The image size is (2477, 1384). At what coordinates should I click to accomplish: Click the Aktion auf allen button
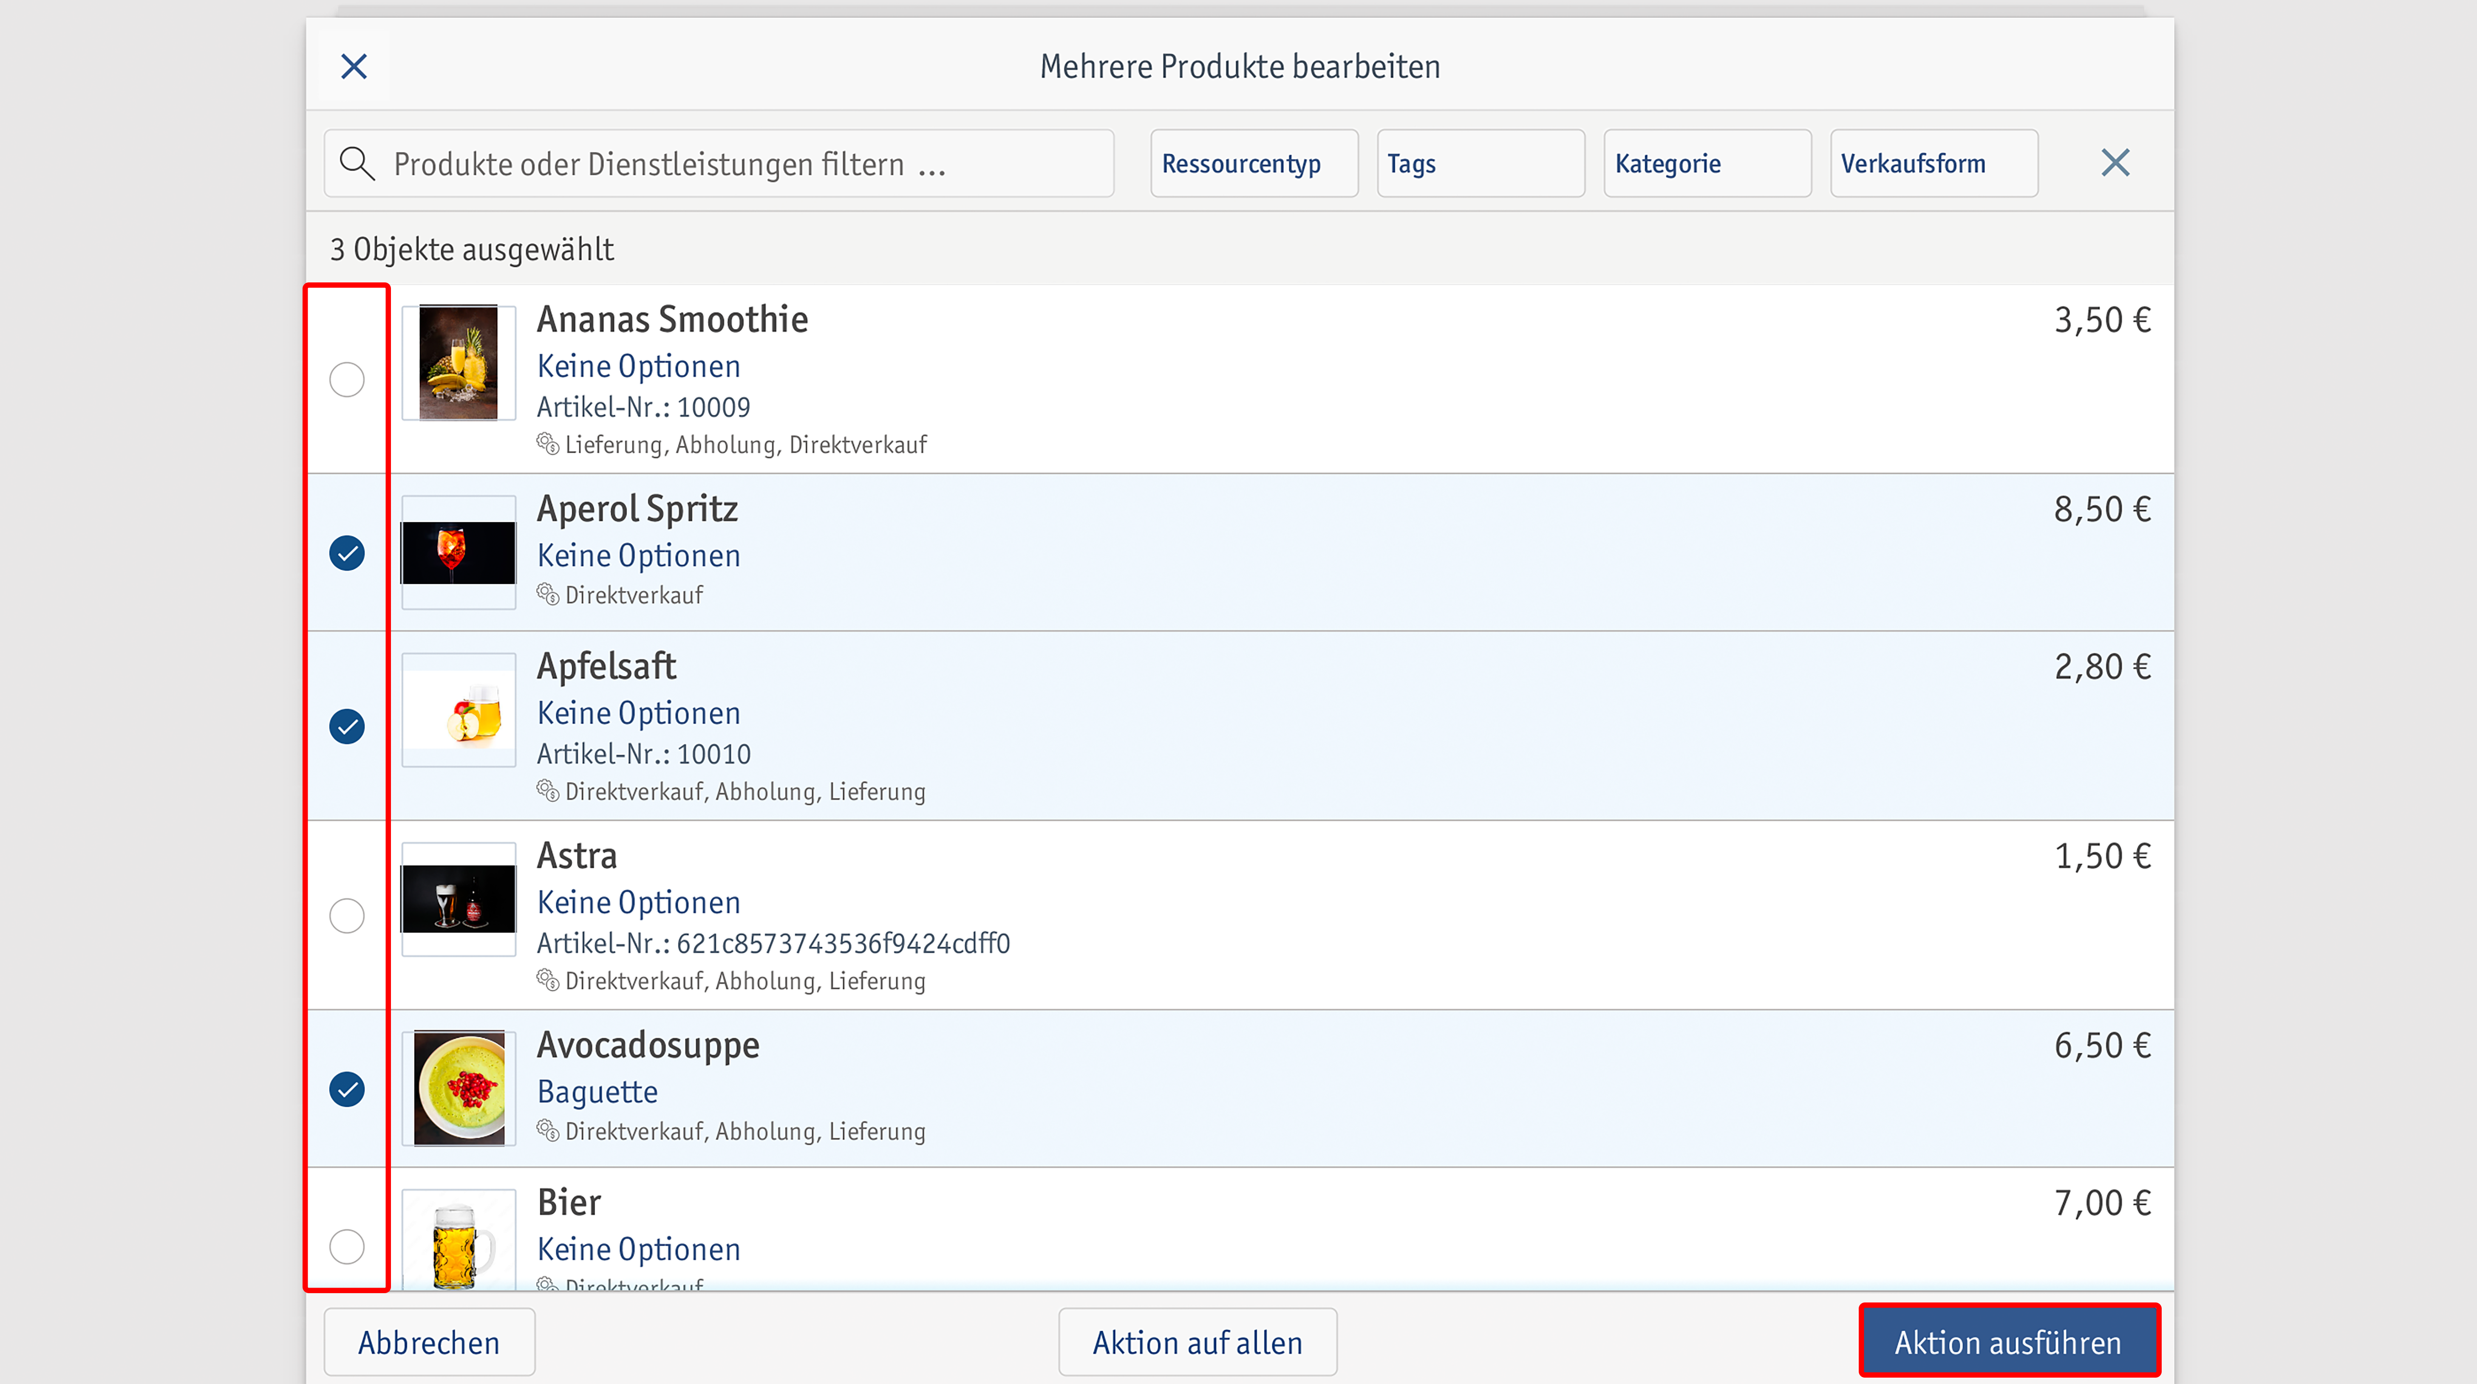[1197, 1342]
